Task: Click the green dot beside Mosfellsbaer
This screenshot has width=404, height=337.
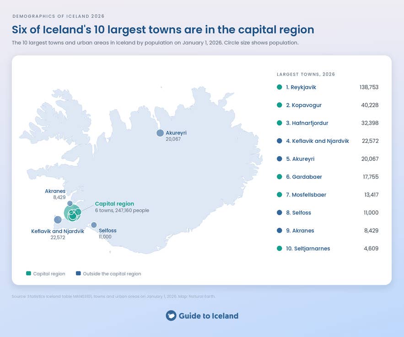Action: pos(279,195)
